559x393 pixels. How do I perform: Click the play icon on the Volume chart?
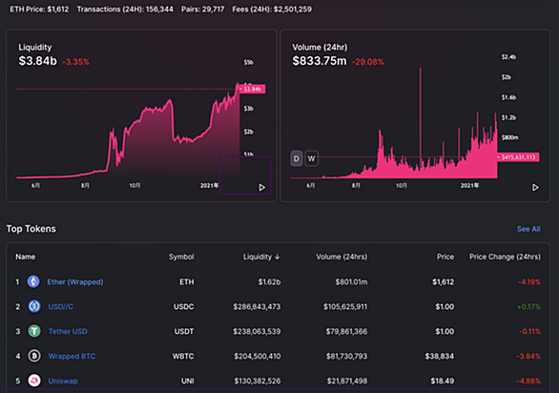pos(535,188)
